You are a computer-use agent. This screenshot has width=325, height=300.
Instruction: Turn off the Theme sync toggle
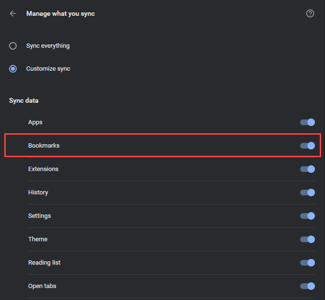pos(307,239)
